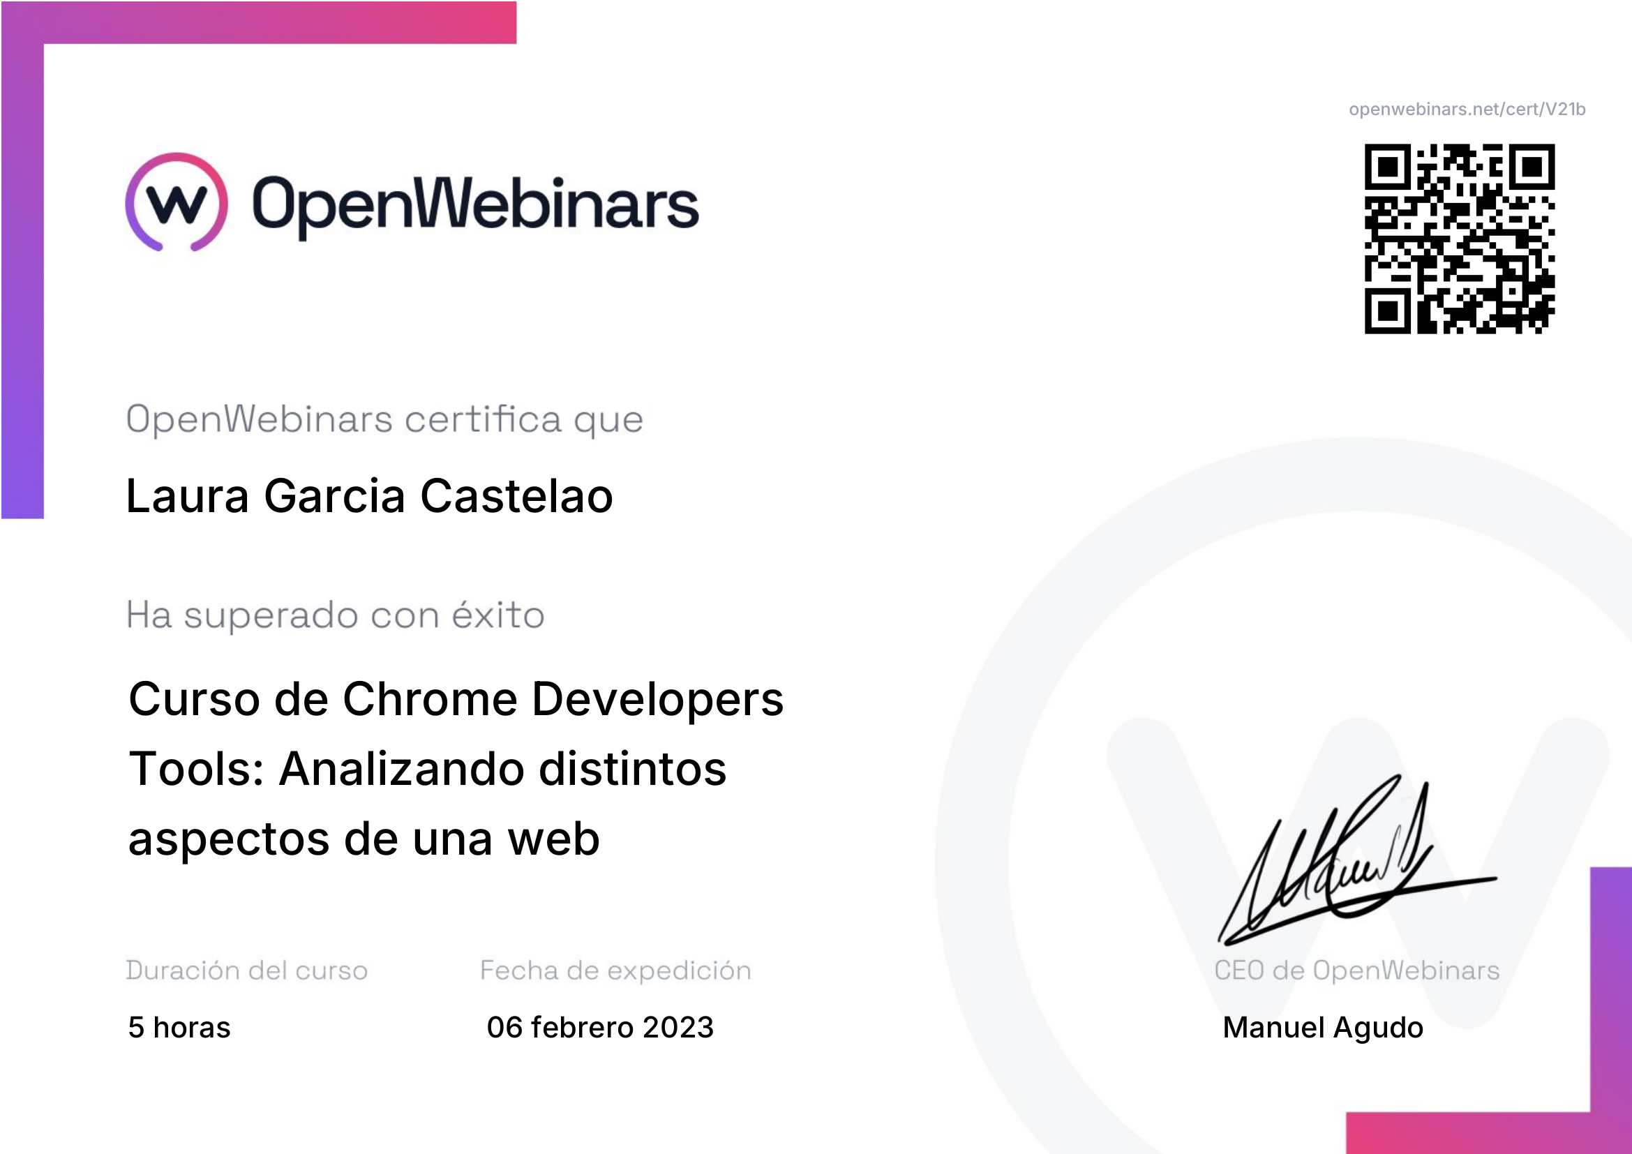
Task: Select the name Laura Garcia Castelao
Action: [369, 495]
